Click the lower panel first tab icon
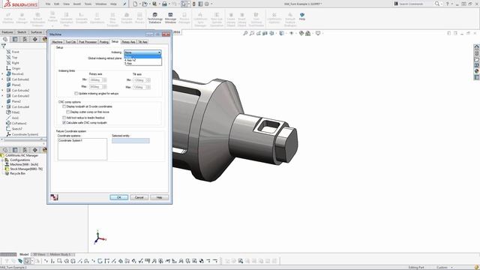The height and width of the screenshot is (270, 480). [5, 150]
